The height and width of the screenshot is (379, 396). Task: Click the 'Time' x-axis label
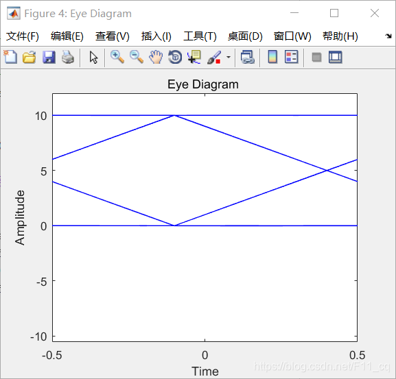pos(205,371)
